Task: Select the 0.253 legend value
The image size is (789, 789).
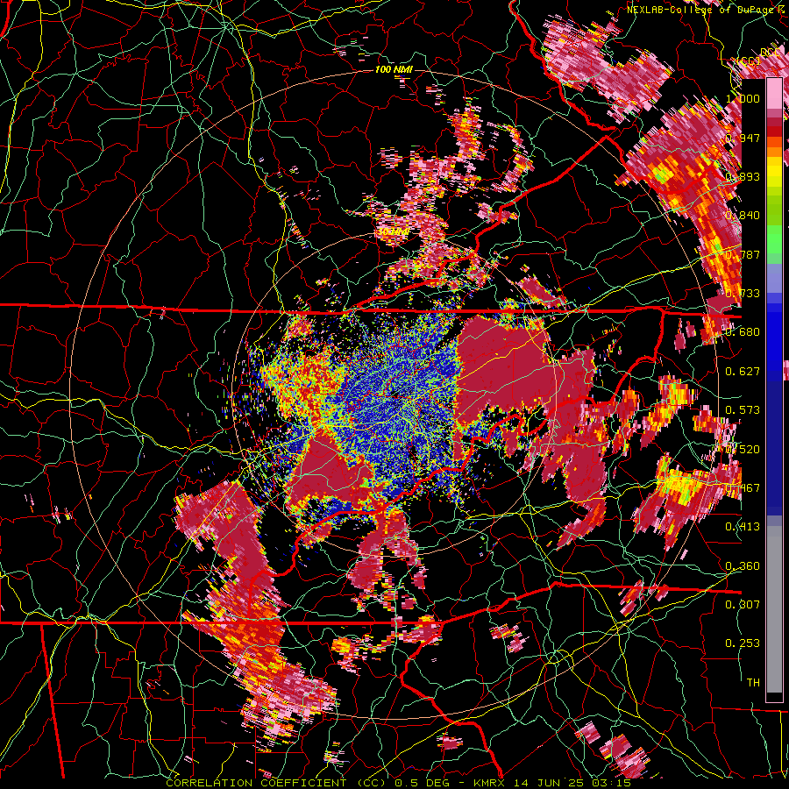Action: click(x=743, y=643)
